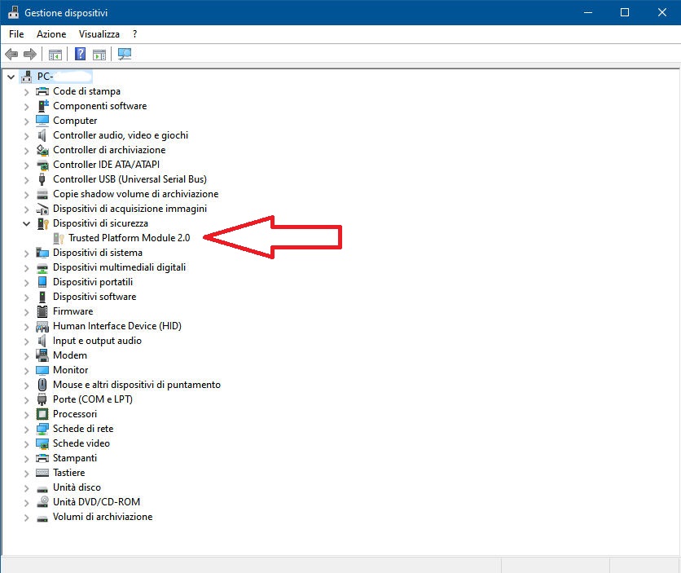Click the icon beside Human Interface Device (HID)

42,326
